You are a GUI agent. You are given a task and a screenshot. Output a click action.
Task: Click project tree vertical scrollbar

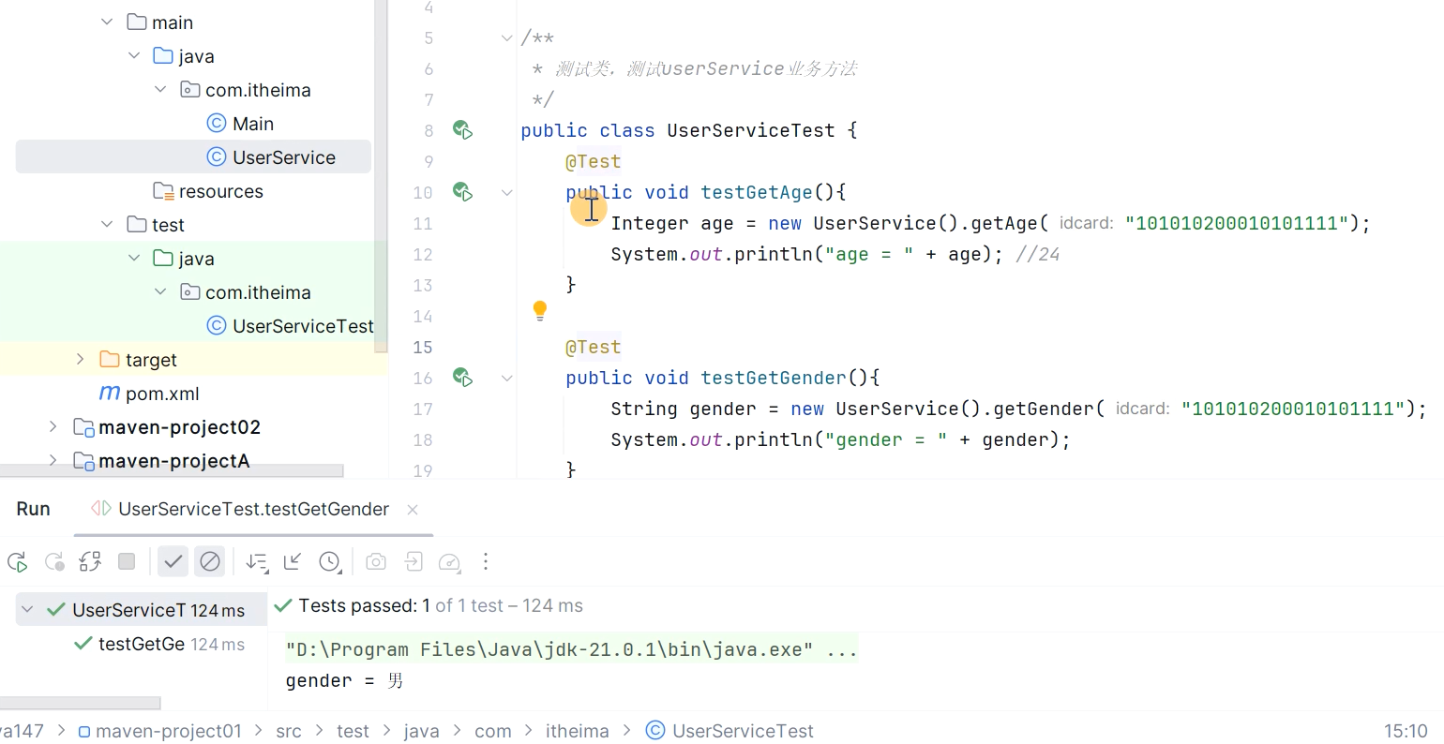pyautogui.click(x=381, y=176)
